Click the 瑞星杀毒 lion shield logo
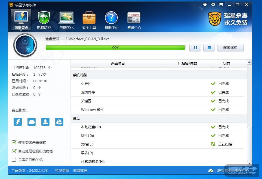The height and width of the screenshot is (179, 262). 215,19
